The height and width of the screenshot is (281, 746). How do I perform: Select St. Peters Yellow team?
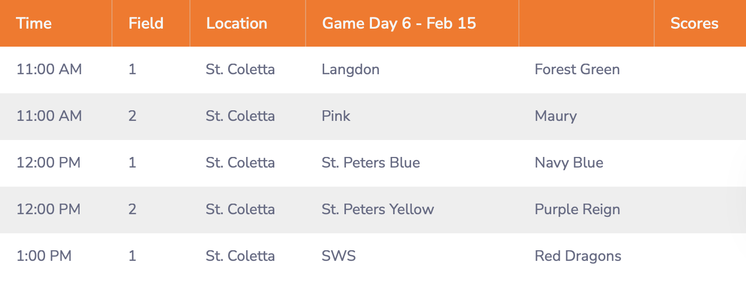click(x=378, y=209)
